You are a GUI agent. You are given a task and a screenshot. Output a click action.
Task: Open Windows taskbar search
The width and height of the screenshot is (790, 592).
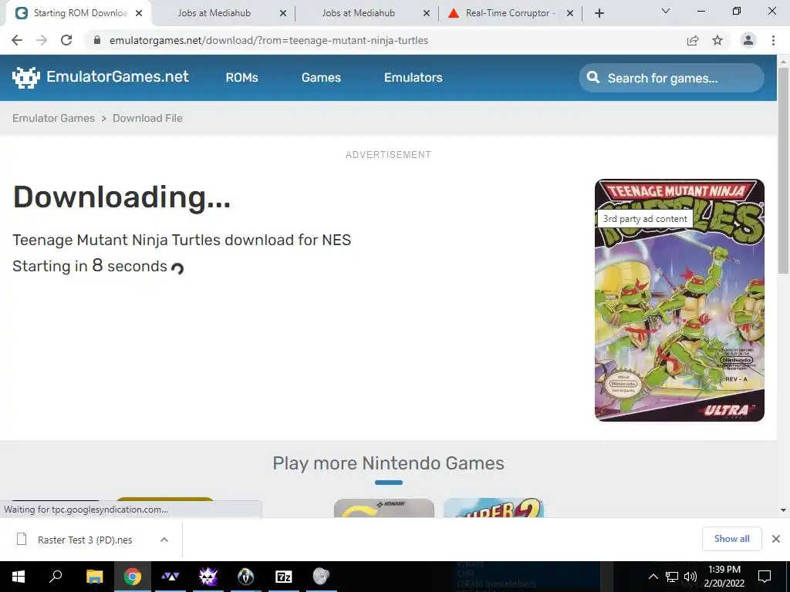click(x=56, y=577)
